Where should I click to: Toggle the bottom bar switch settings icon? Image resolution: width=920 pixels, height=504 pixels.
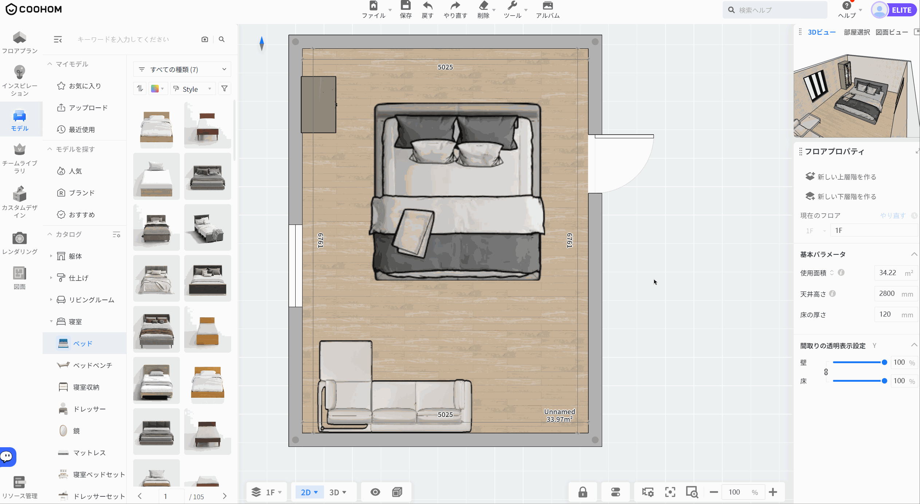point(616,492)
